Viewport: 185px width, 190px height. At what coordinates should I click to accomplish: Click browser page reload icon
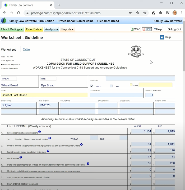19,13
